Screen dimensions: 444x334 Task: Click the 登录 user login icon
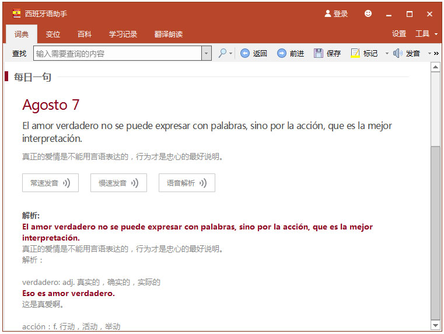point(328,13)
